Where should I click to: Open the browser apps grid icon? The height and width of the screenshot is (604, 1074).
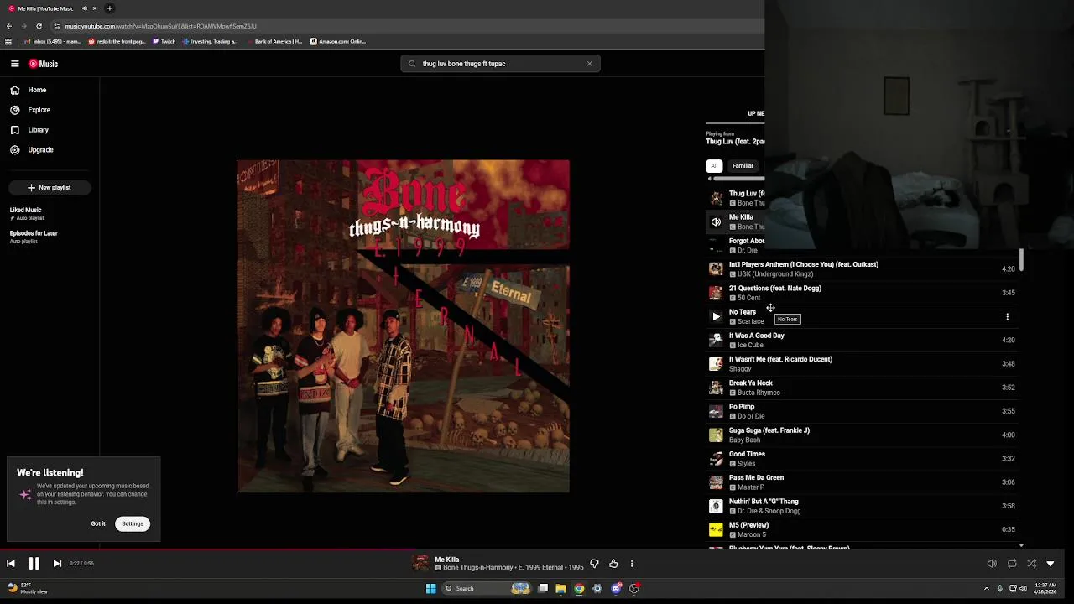pyautogui.click(x=8, y=41)
